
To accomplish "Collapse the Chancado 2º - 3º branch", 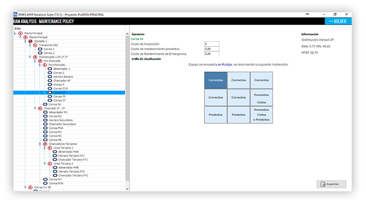I will [35, 108].
